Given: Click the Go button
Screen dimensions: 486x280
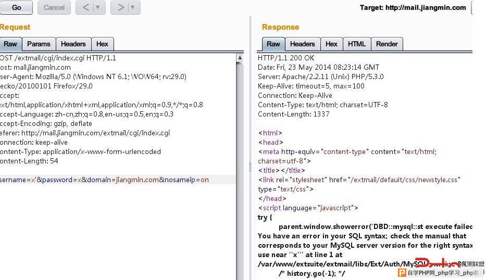Looking at the screenshot, I should (16, 7).
